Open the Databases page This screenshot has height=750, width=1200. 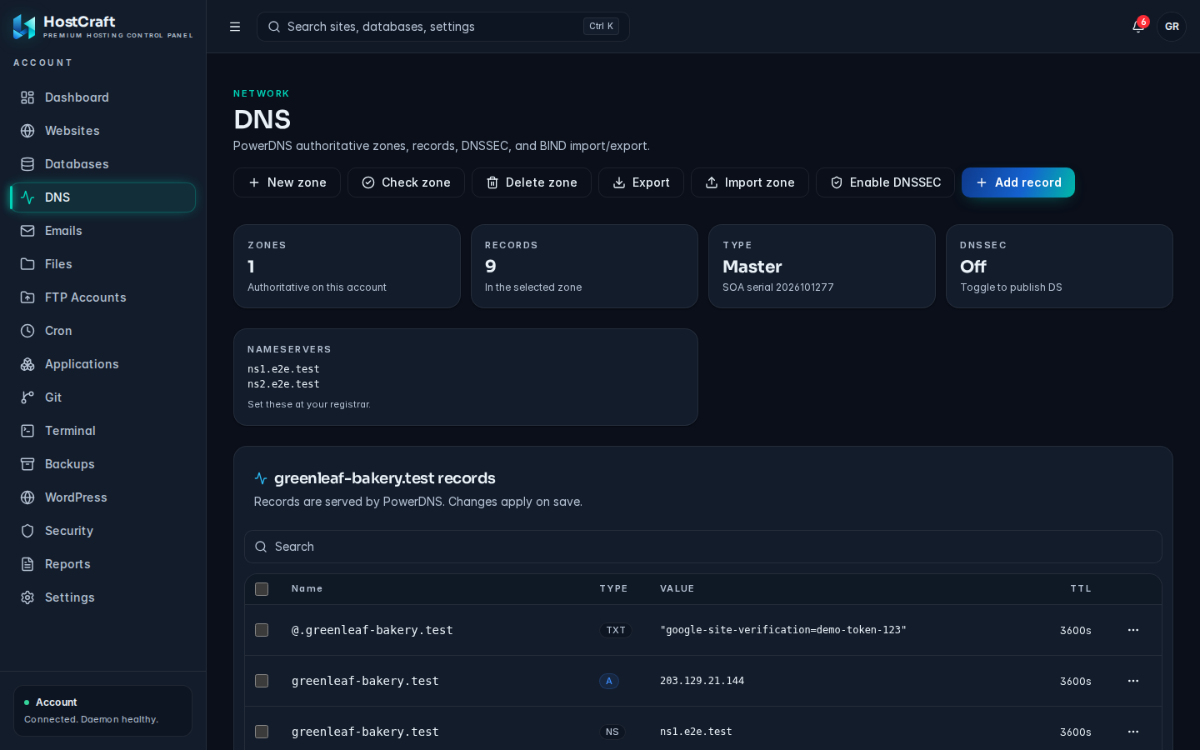pyautogui.click(x=102, y=164)
